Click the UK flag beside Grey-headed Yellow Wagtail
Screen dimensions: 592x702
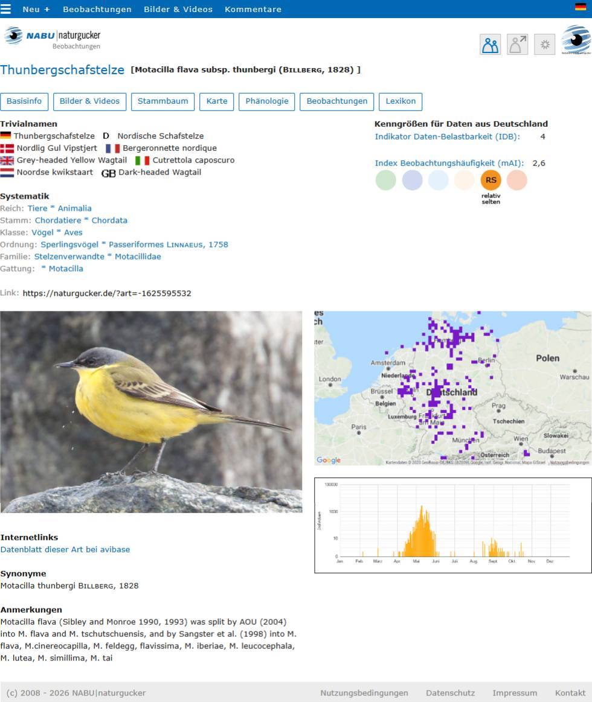(x=7, y=161)
